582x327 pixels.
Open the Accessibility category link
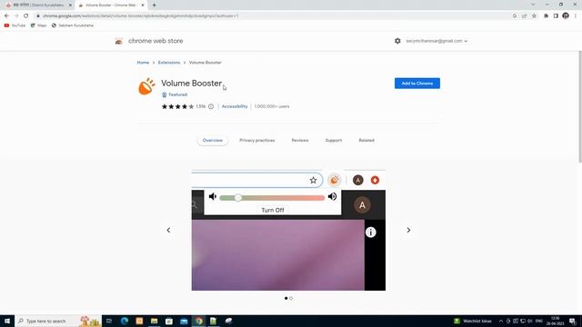[235, 106]
